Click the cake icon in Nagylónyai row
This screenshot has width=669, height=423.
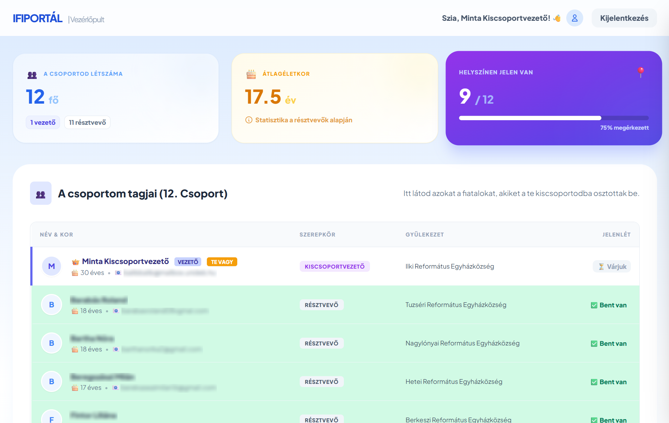coord(75,349)
